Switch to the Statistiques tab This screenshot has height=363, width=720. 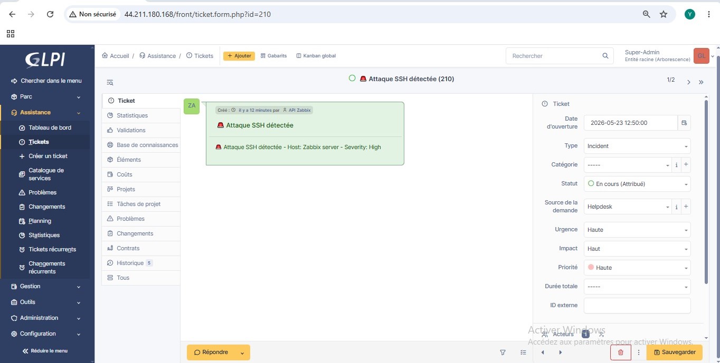pos(141,115)
